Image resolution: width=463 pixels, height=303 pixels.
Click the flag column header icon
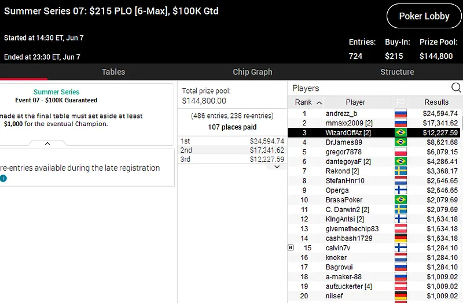coord(400,102)
